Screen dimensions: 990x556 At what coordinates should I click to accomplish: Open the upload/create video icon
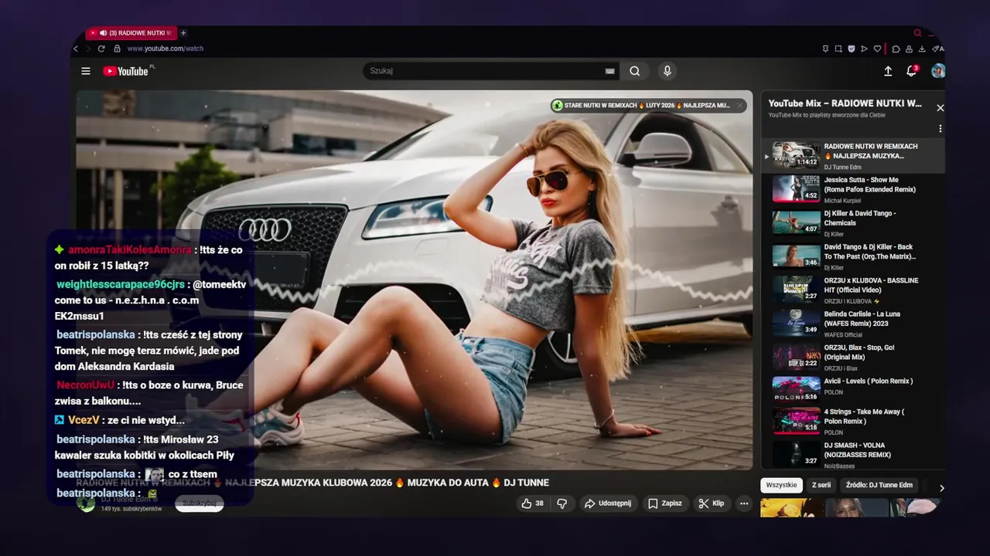888,71
